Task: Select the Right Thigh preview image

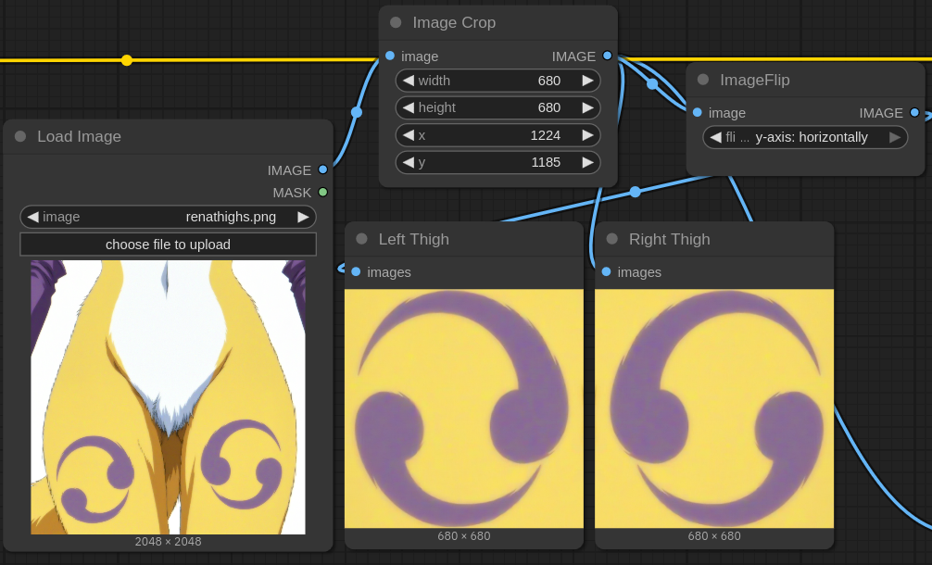Action: (714, 408)
